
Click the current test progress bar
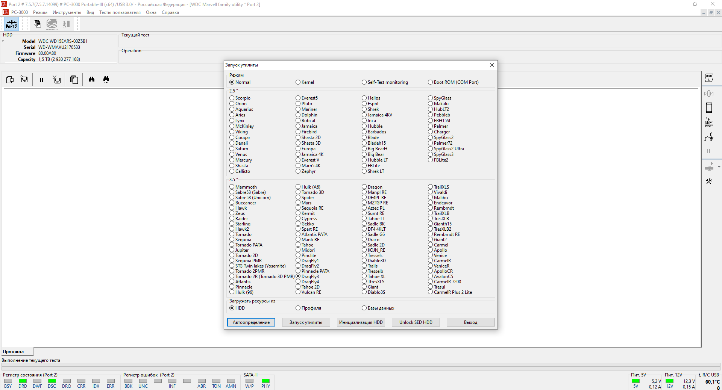pyautogui.click(x=361, y=366)
